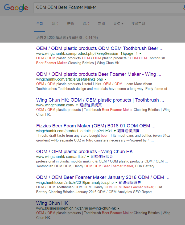Image resolution: width=185 pixels, height=225 pixels.
Task: Open the 新聞 tab
Action: coord(101,23)
